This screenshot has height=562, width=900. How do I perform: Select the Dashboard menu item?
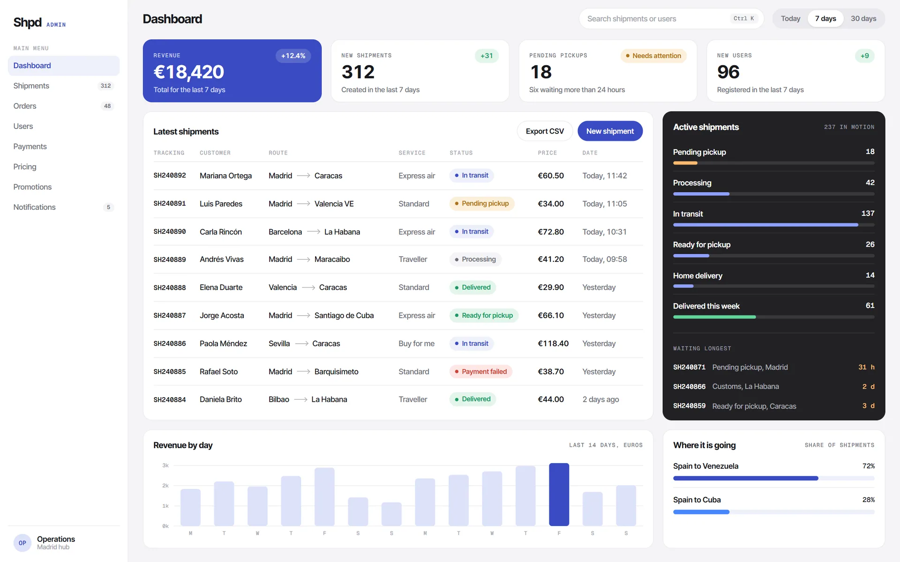pyautogui.click(x=64, y=66)
